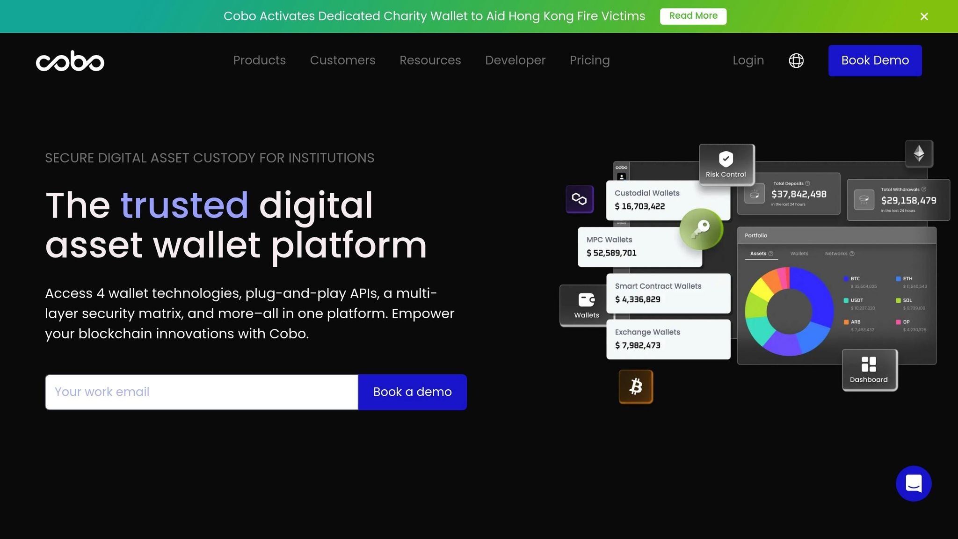The width and height of the screenshot is (958, 539).
Task: Click the Ethereum diamond icon
Action: point(919,153)
